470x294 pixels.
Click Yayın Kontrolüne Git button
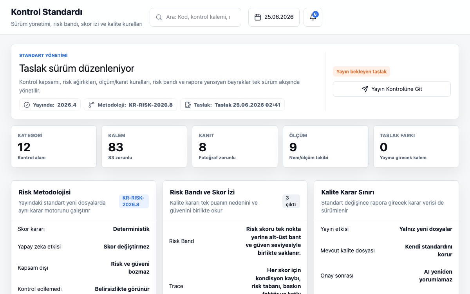click(x=392, y=89)
